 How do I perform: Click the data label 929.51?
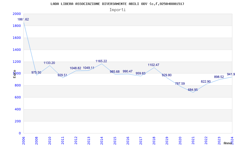62,75
